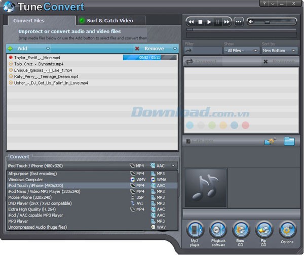
Task: Choose Windows Computer profile
Action: 92,180
